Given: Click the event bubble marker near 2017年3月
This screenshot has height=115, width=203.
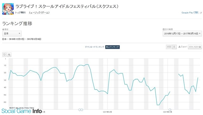Looking at the screenshot, I should 170,110.
